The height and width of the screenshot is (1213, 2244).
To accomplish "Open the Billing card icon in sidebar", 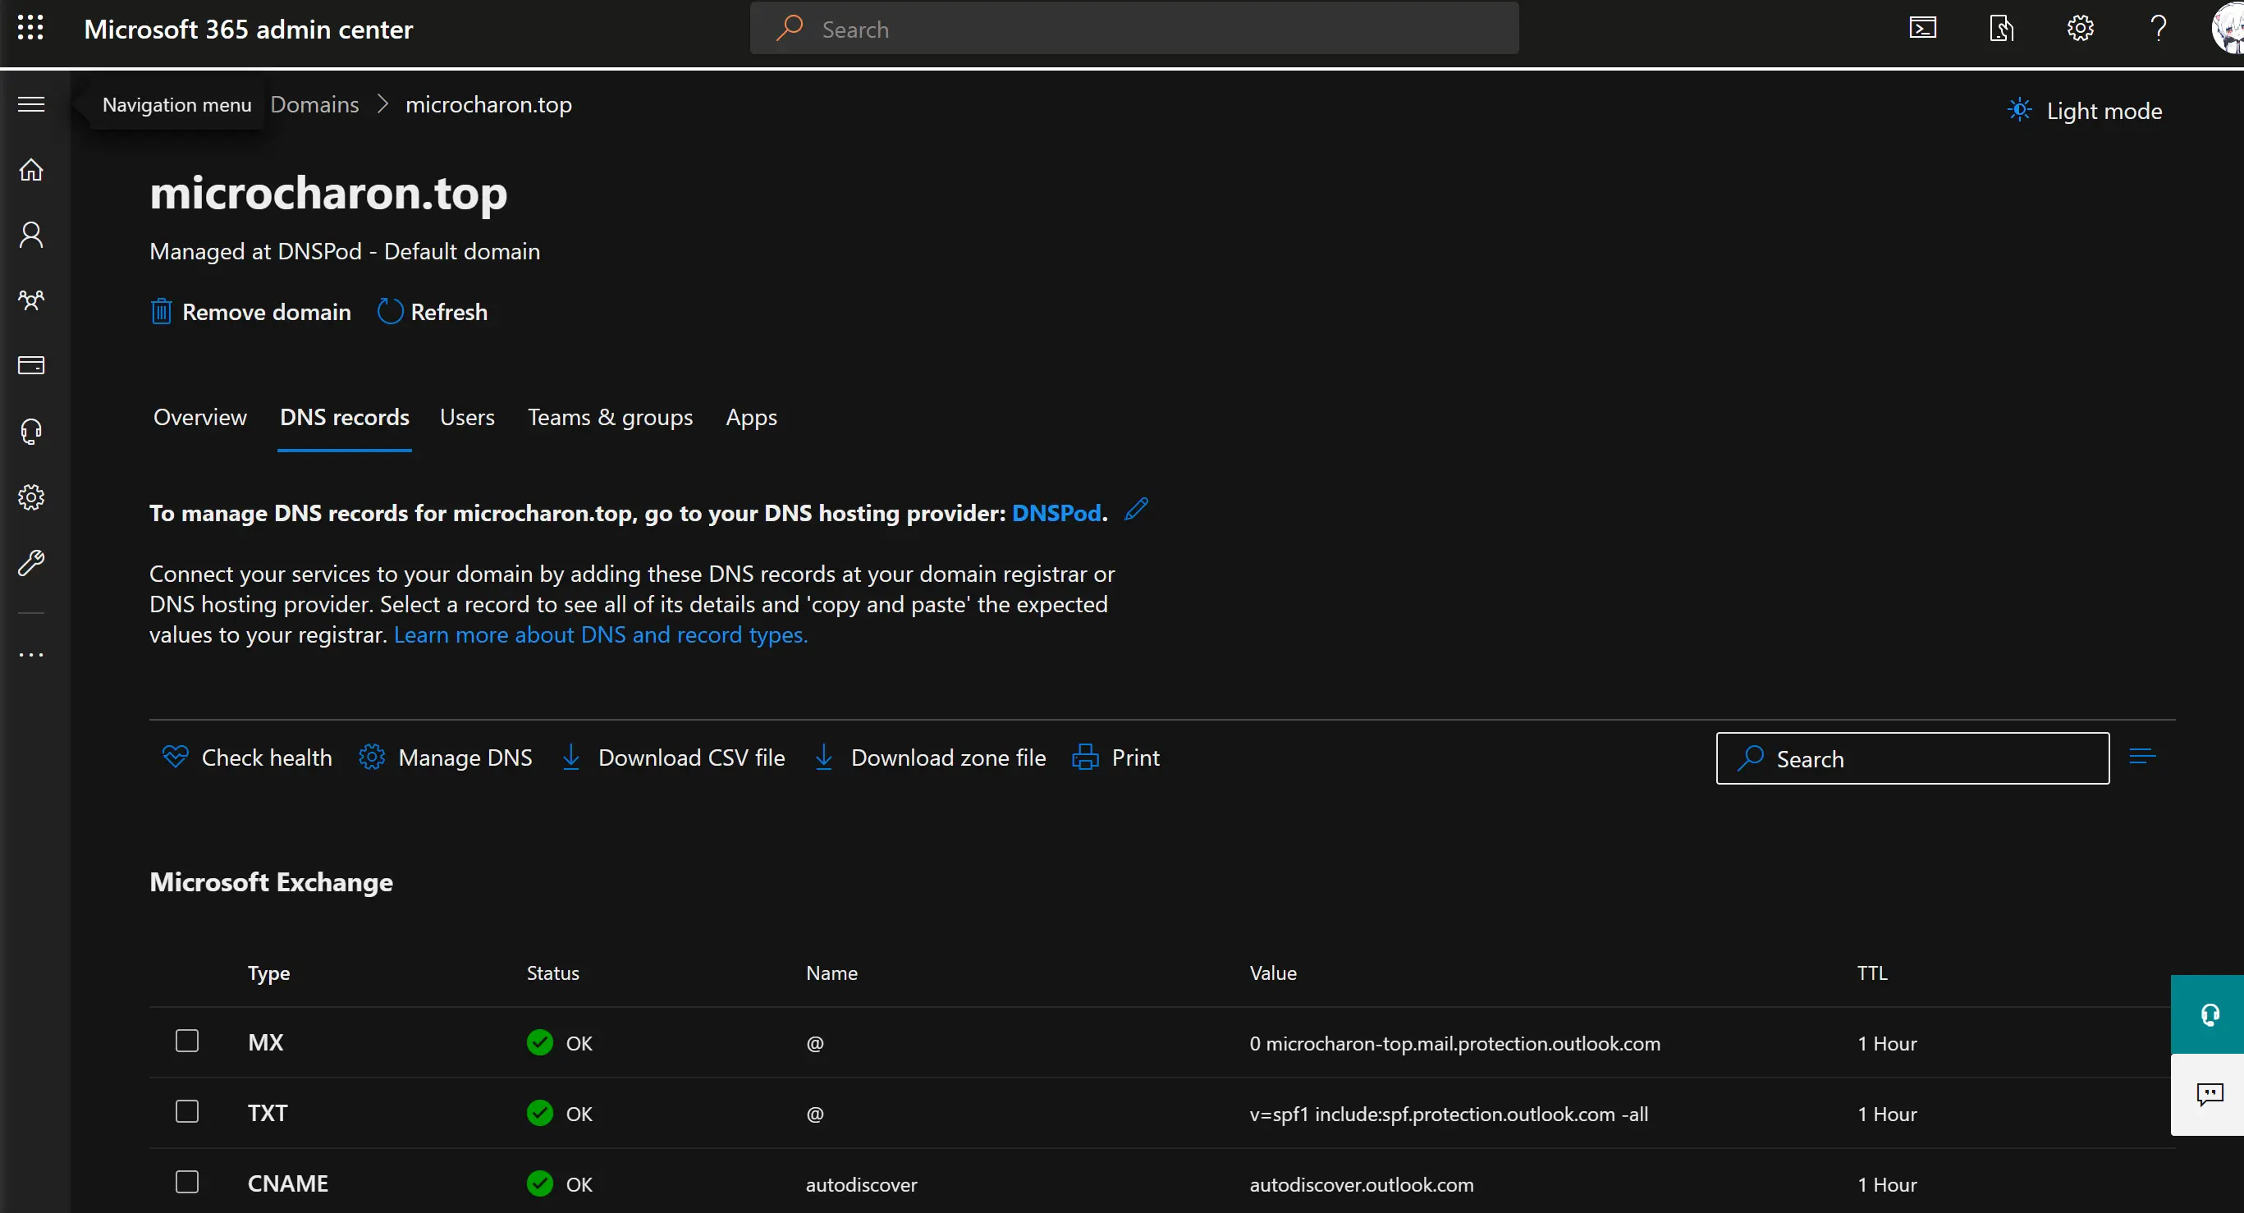I will (31, 366).
